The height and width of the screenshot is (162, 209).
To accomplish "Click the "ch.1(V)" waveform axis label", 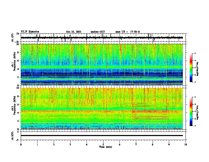I will pyautogui.click(x=13, y=38).
